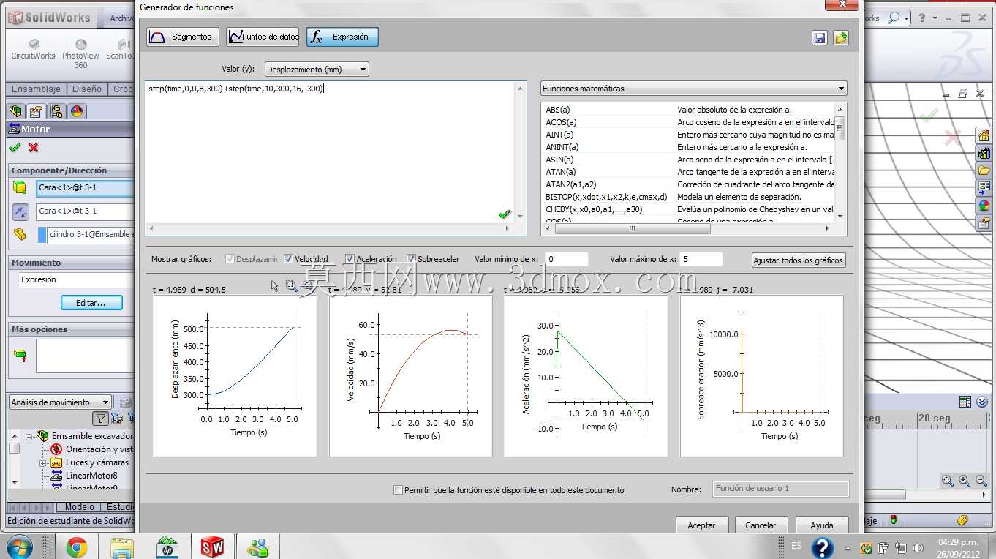Enable making the function available in document

click(398, 490)
